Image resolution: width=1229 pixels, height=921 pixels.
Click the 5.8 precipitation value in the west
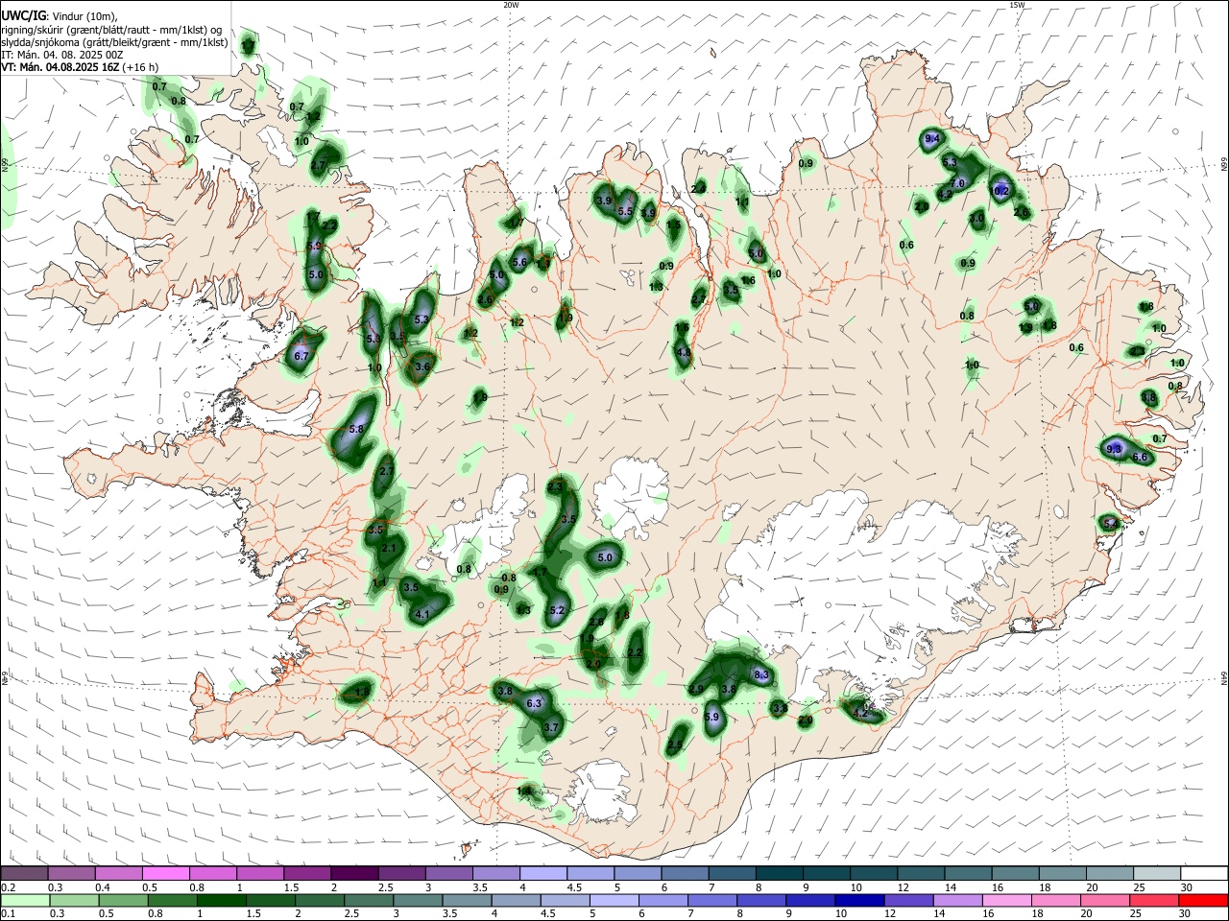pos(356,429)
